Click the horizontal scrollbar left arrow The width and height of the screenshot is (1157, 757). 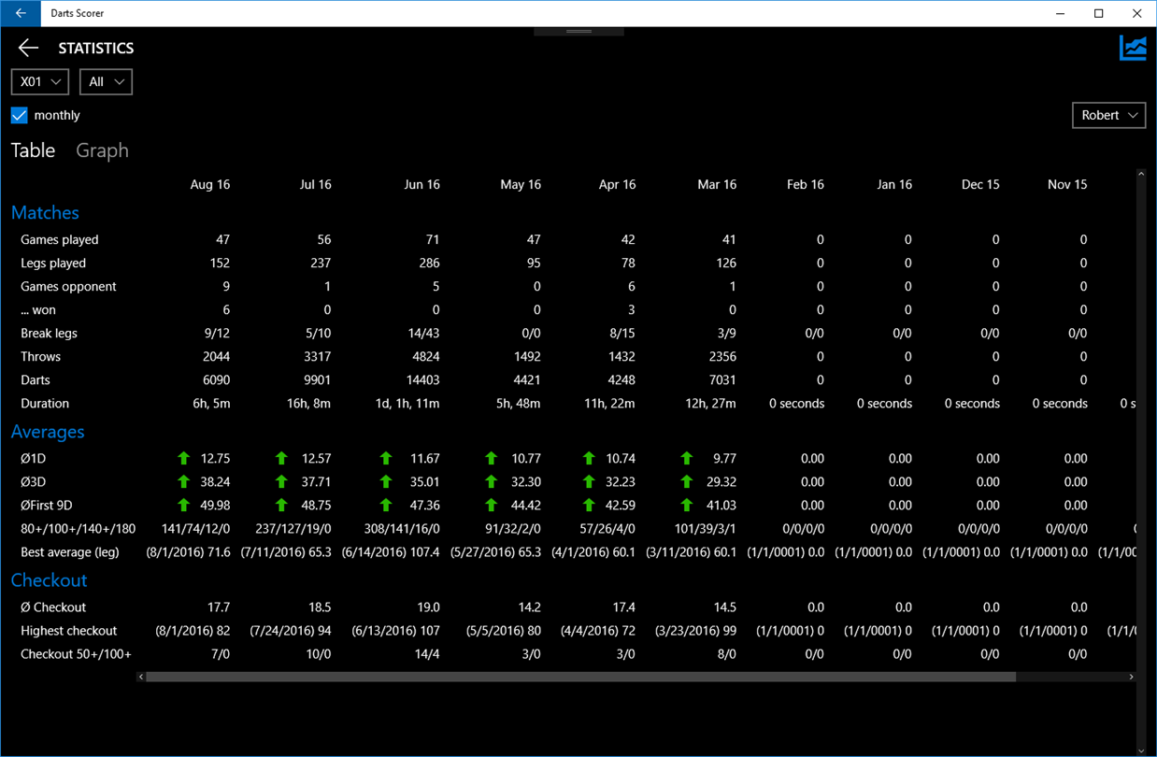[141, 677]
